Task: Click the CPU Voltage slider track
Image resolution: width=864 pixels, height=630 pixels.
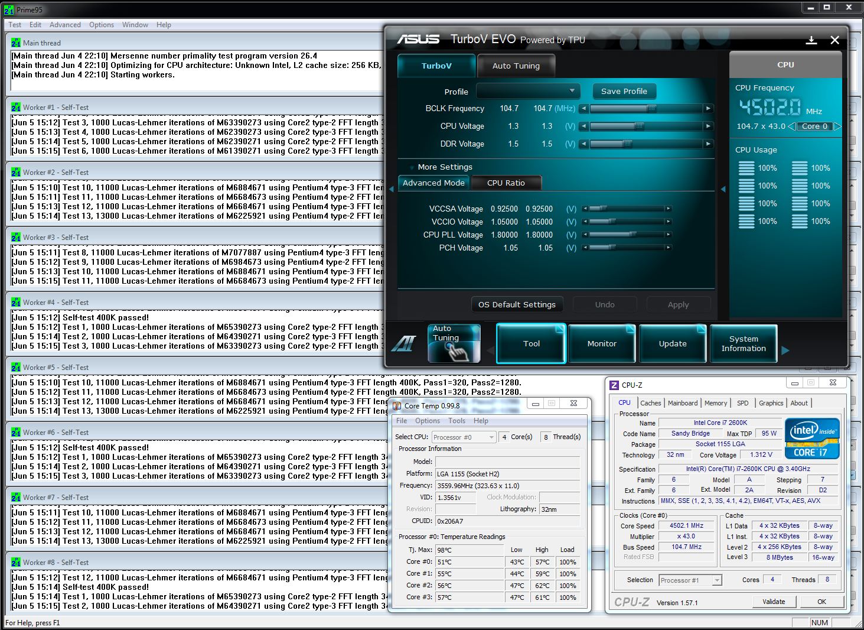Action: pos(646,126)
